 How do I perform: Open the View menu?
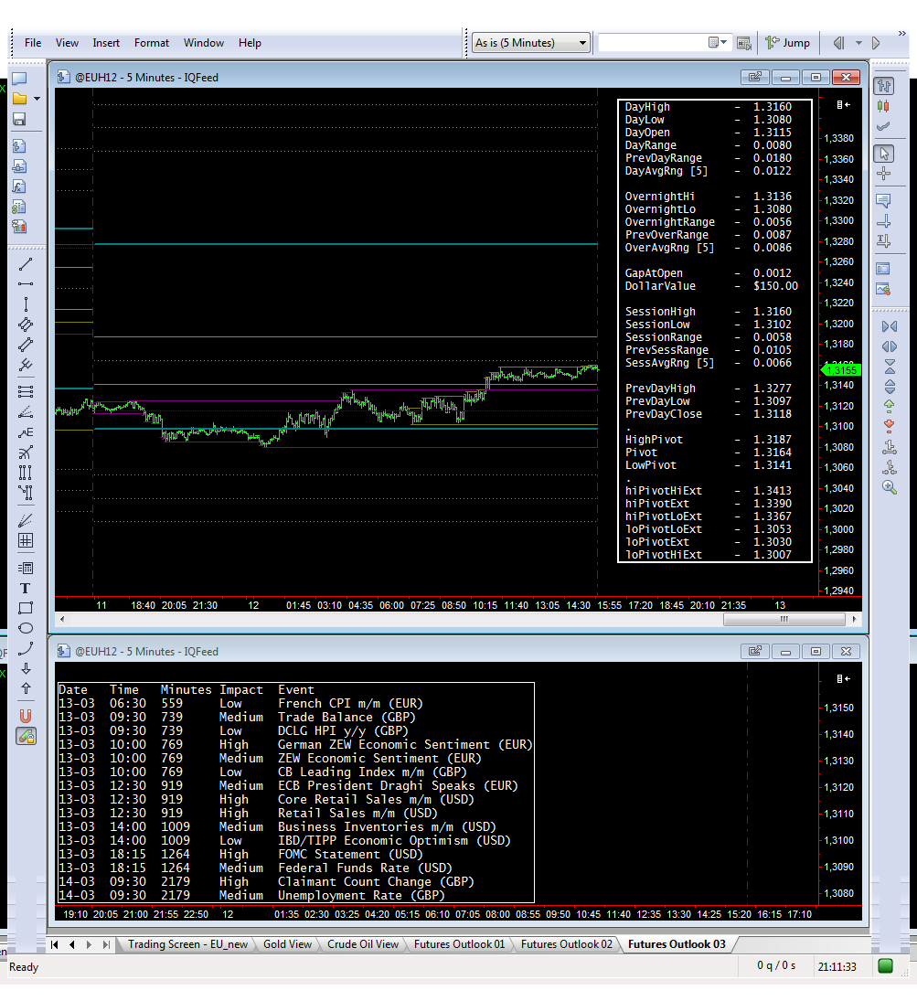pyautogui.click(x=67, y=43)
